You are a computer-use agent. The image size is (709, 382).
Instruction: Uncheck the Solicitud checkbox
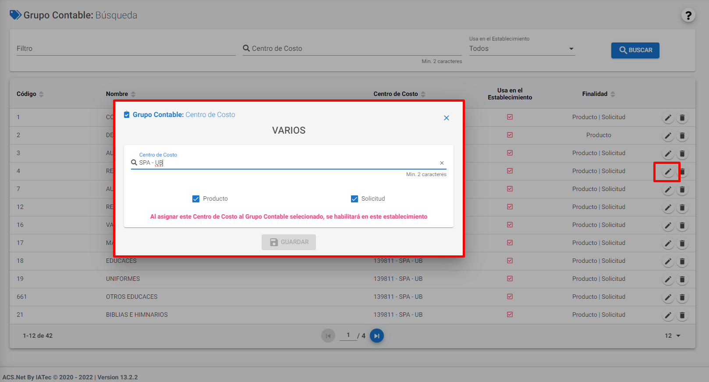point(354,199)
